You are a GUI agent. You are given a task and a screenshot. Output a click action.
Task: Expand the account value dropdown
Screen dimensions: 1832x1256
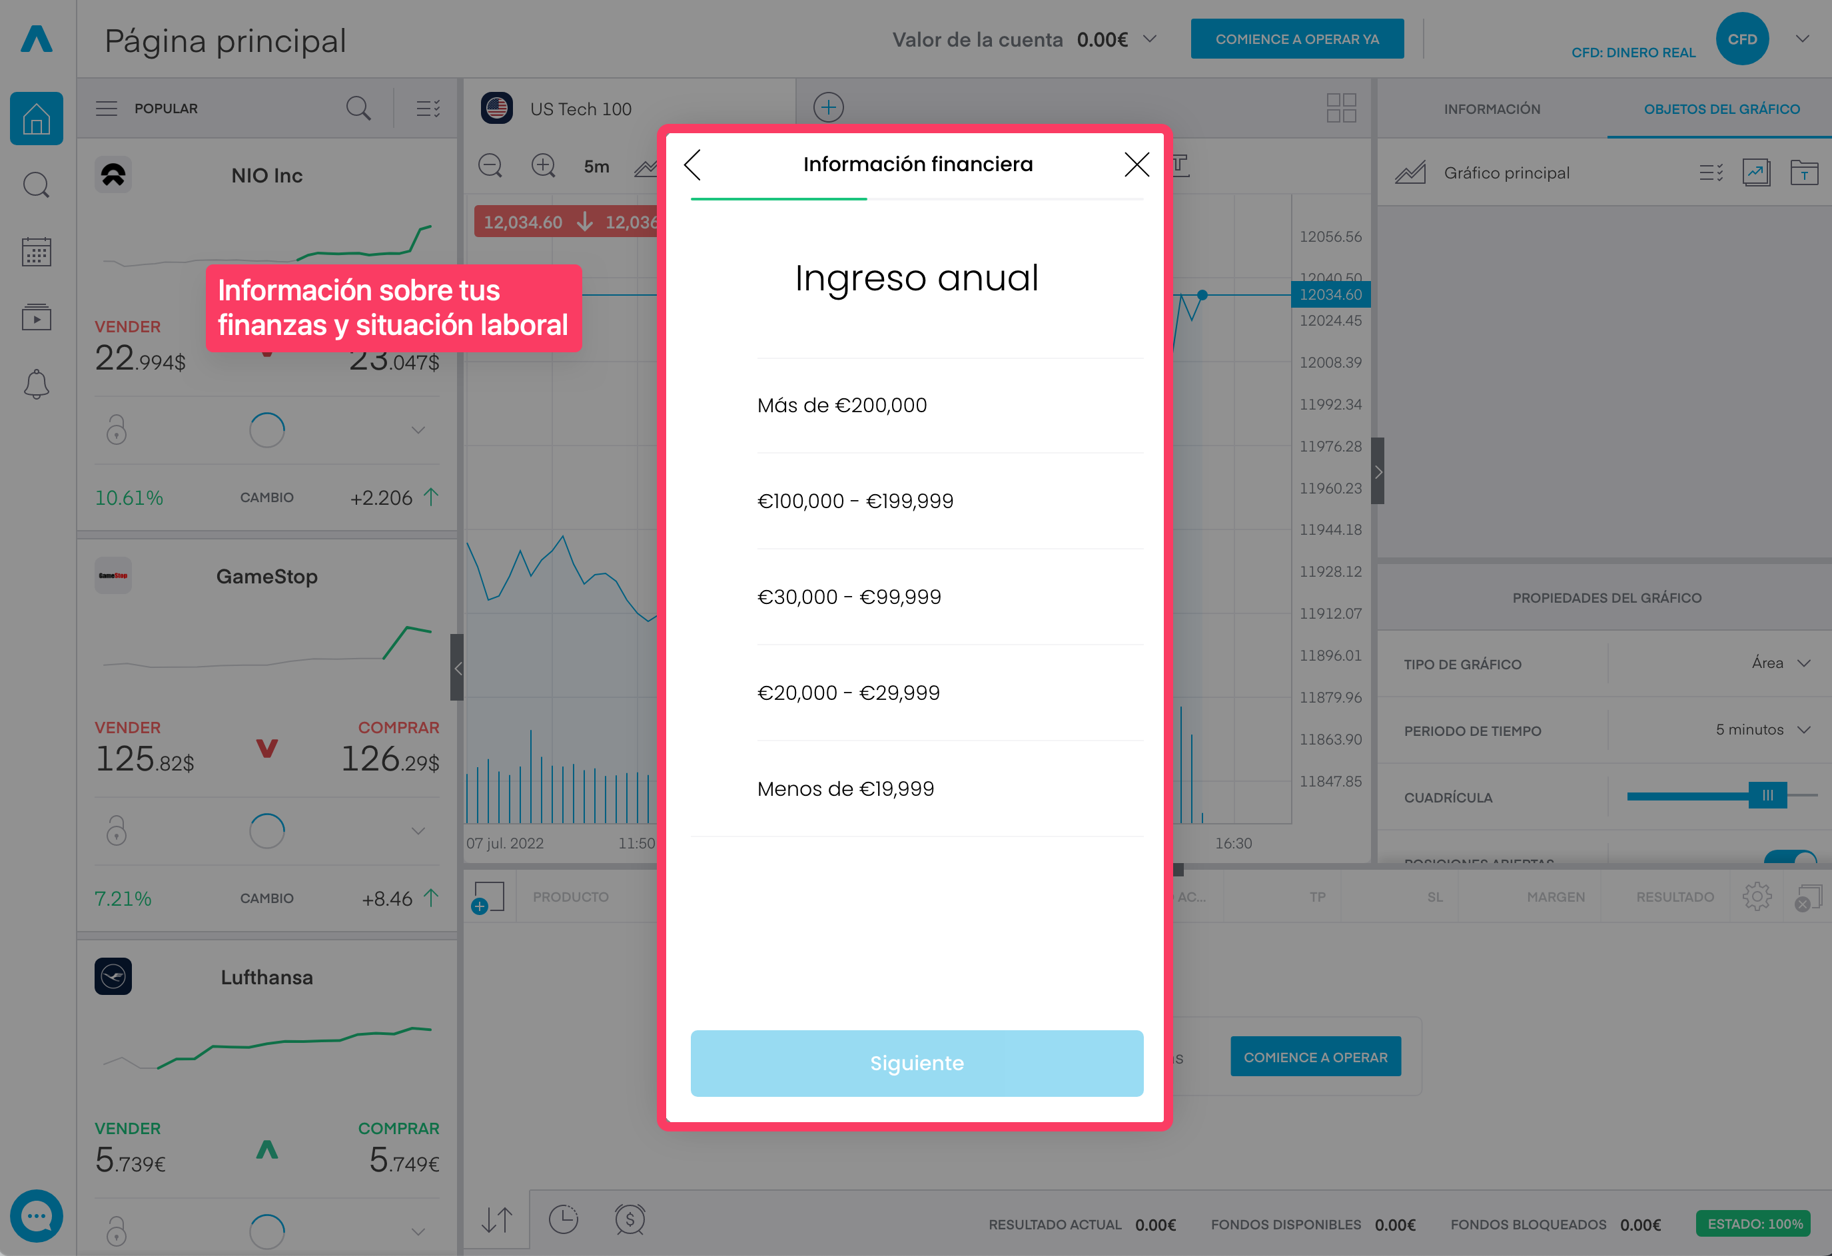point(1150,39)
